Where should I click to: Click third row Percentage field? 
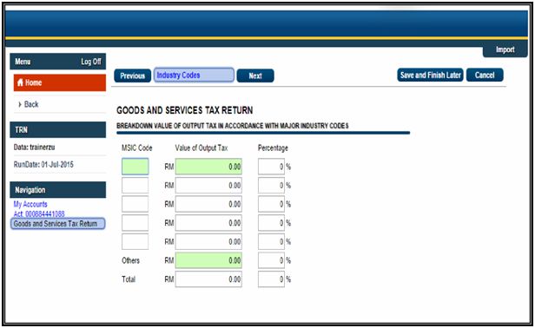271,204
